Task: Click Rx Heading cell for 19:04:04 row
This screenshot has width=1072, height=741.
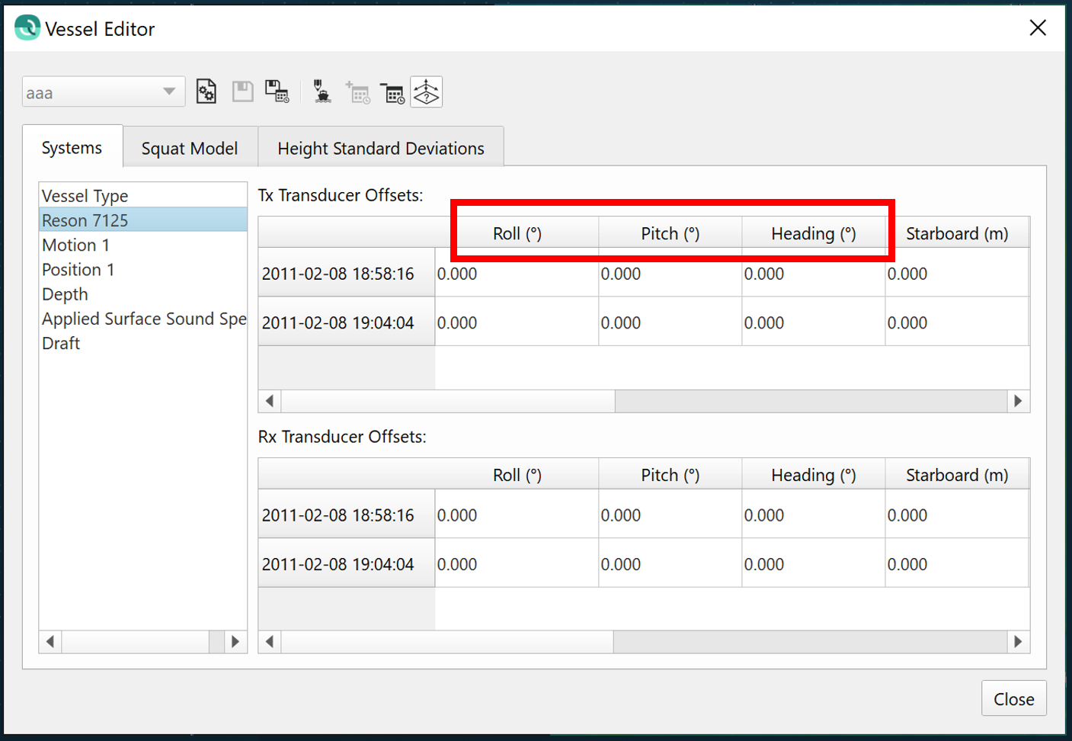Action: tap(812, 564)
